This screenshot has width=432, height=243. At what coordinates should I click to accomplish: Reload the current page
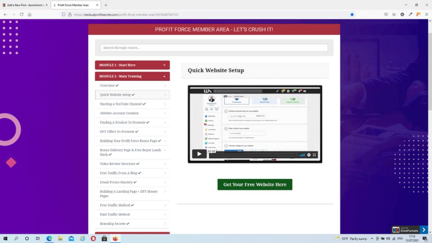tap(22, 15)
